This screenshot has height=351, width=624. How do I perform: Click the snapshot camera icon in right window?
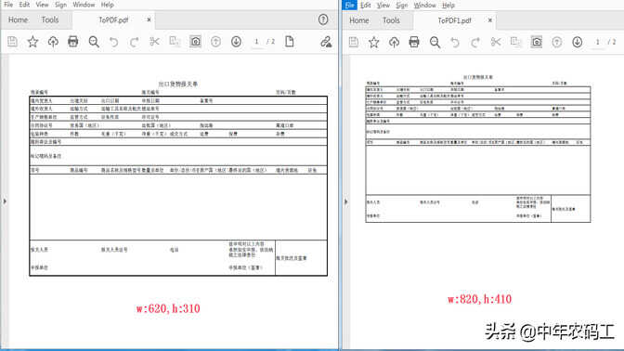coord(537,42)
